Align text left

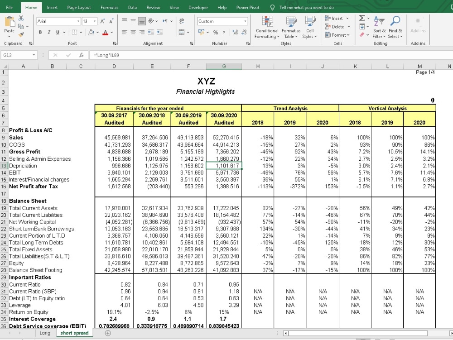pyautogui.click(x=125, y=32)
